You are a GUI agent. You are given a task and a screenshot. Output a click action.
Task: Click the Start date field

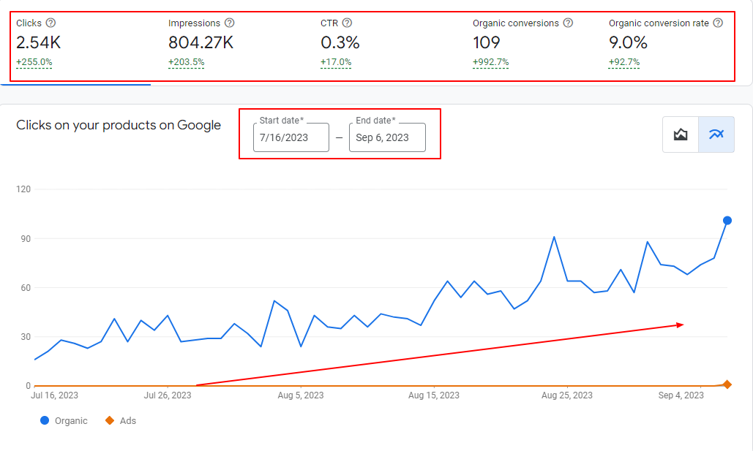tap(291, 137)
